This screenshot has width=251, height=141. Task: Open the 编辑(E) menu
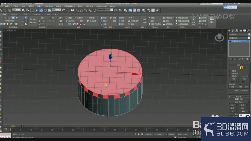point(7,6)
